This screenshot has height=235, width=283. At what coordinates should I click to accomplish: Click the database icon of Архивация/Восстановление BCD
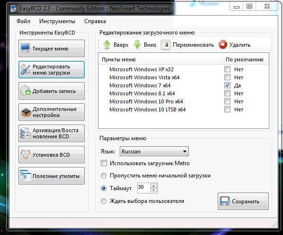pyautogui.click(x=25, y=134)
